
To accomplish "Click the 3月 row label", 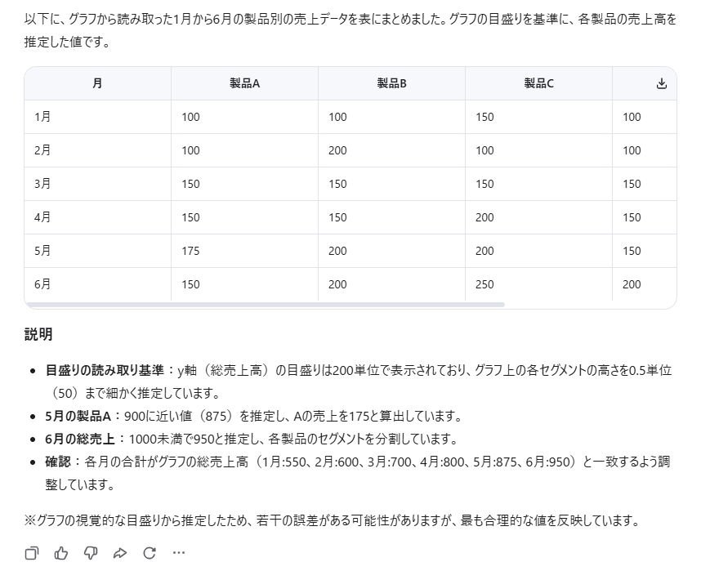I will click(x=42, y=184).
